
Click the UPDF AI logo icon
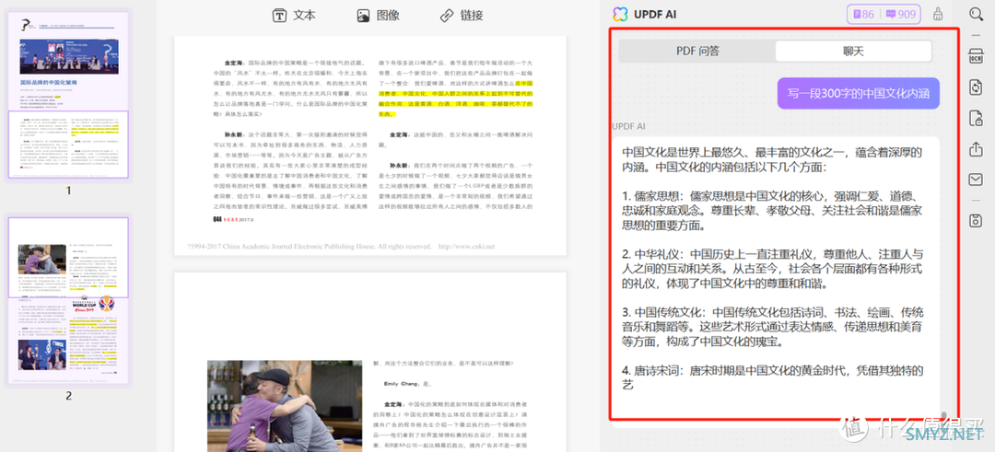(620, 14)
